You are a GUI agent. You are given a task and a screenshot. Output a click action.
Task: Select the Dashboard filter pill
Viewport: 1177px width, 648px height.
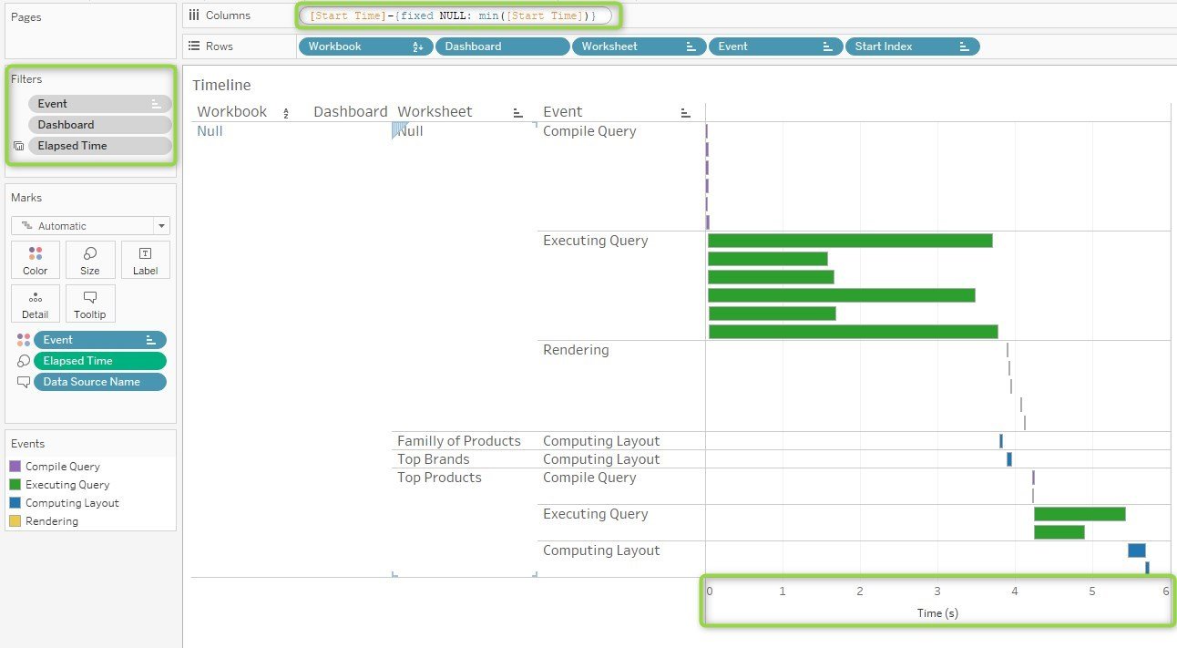100,125
